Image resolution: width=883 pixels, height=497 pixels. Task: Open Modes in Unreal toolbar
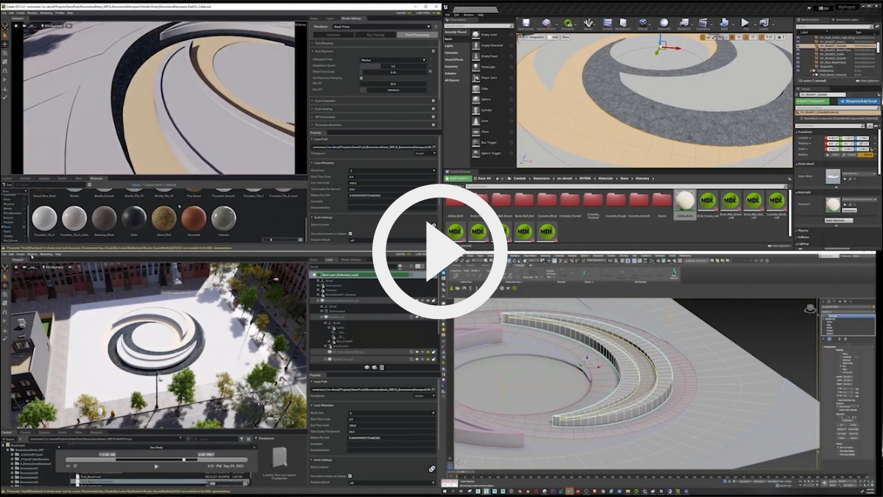[589, 24]
